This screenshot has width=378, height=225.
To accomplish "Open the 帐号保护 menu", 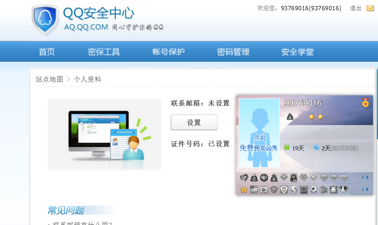I will (x=169, y=52).
